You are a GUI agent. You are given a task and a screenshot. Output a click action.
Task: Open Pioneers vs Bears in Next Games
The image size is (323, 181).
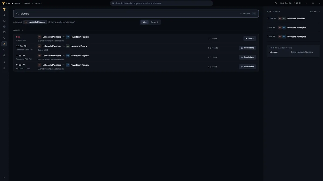click(x=293, y=19)
